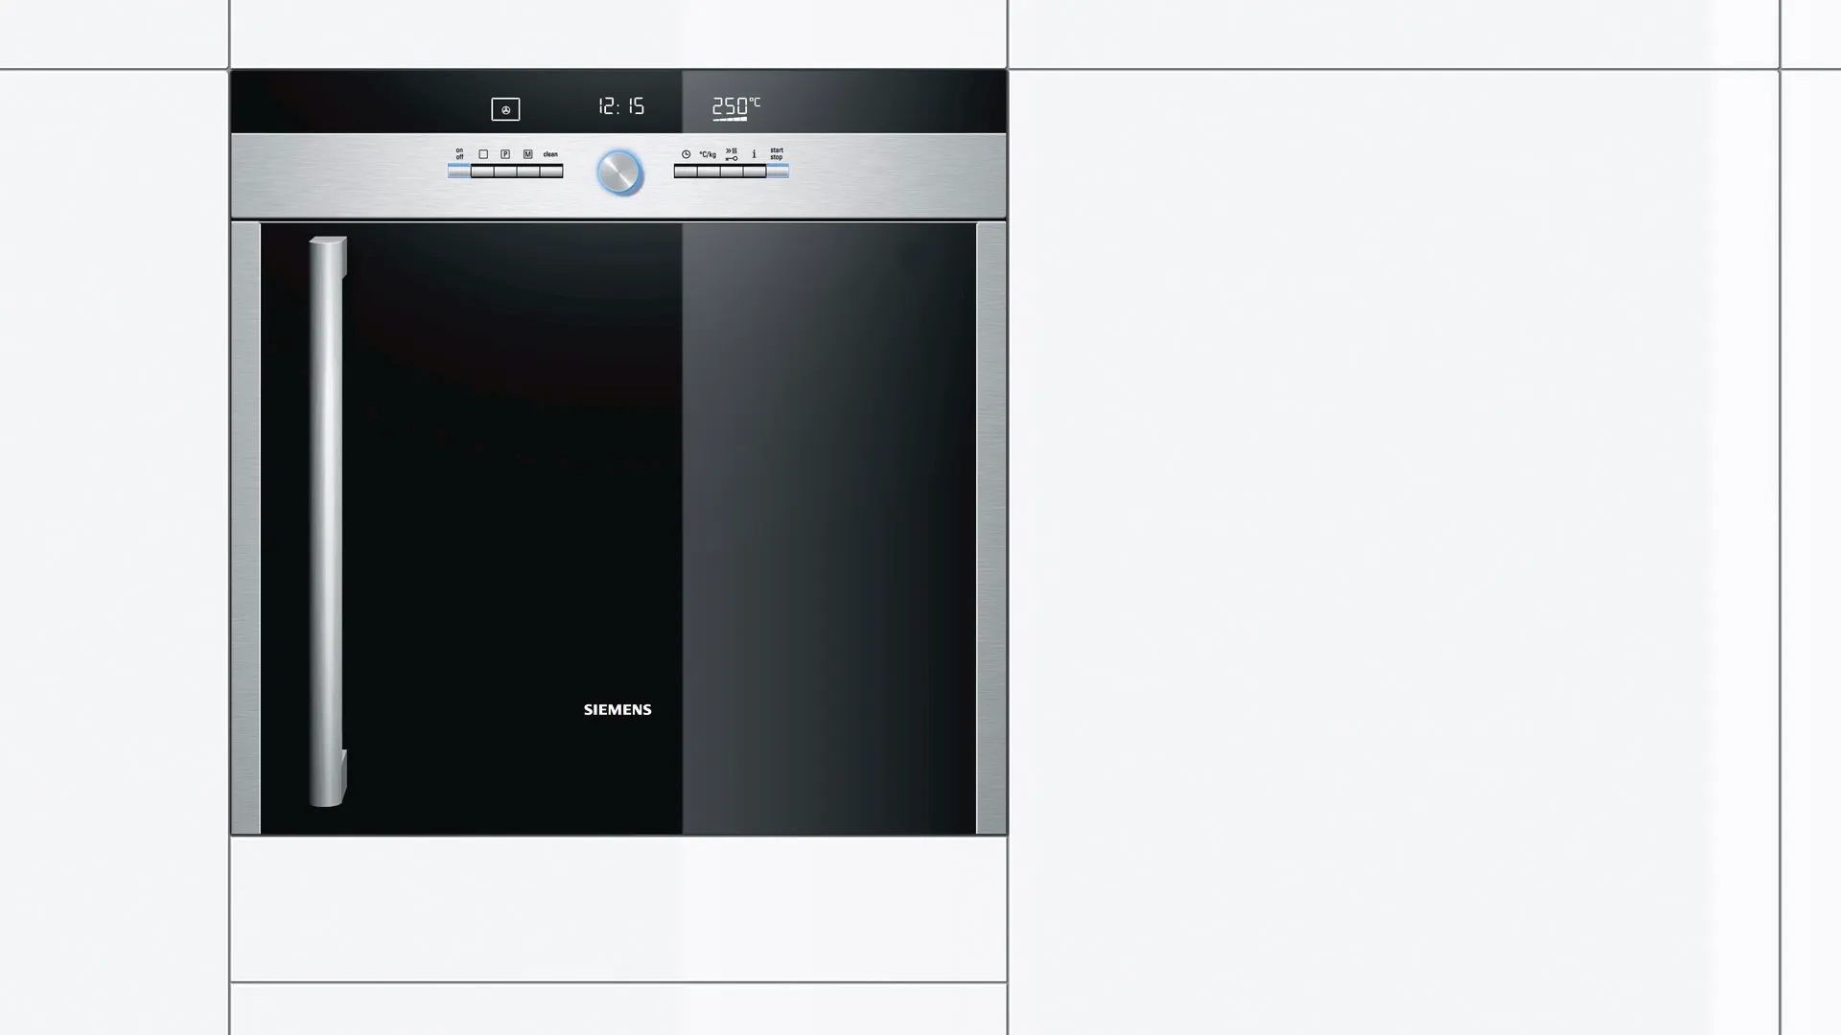Click the on/off label text

[459, 153]
